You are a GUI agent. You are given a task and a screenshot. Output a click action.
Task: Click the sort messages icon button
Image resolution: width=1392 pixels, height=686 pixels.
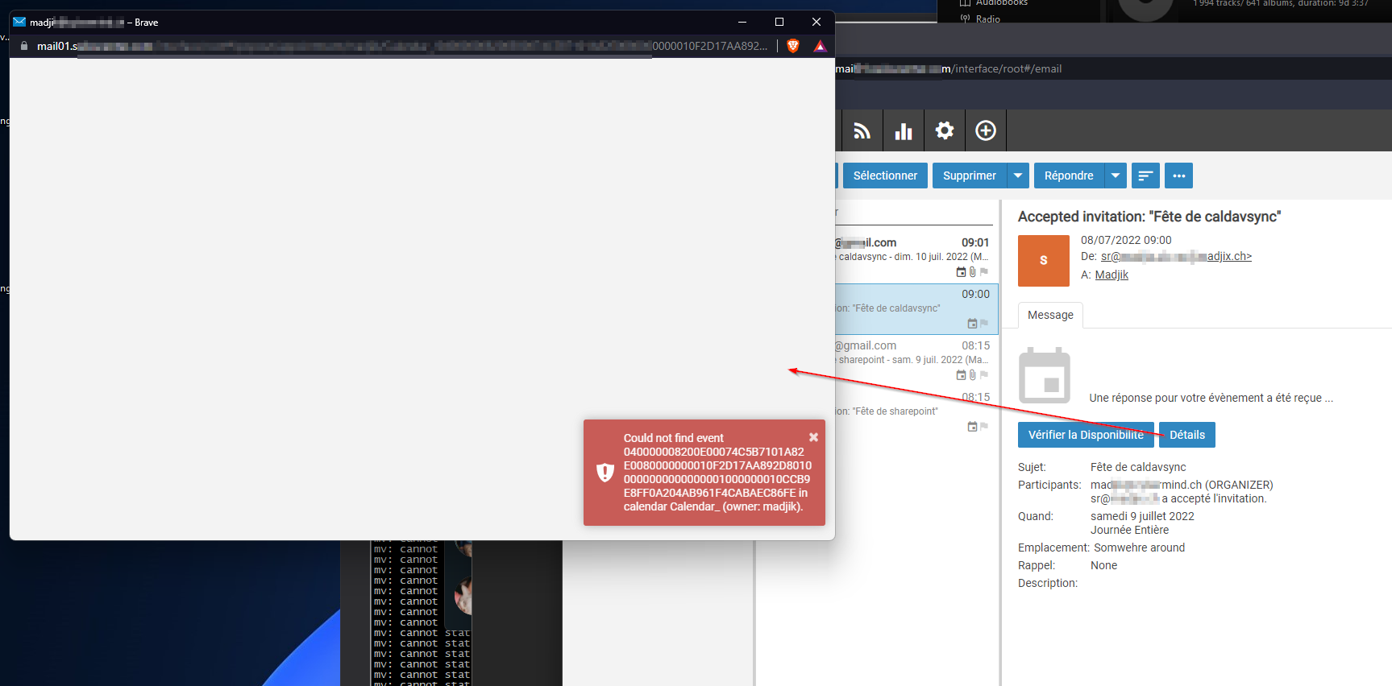(x=1145, y=176)
